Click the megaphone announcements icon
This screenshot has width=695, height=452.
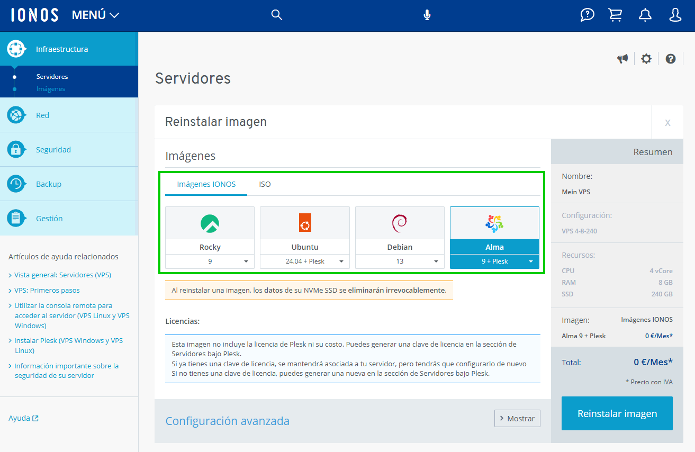622,59
